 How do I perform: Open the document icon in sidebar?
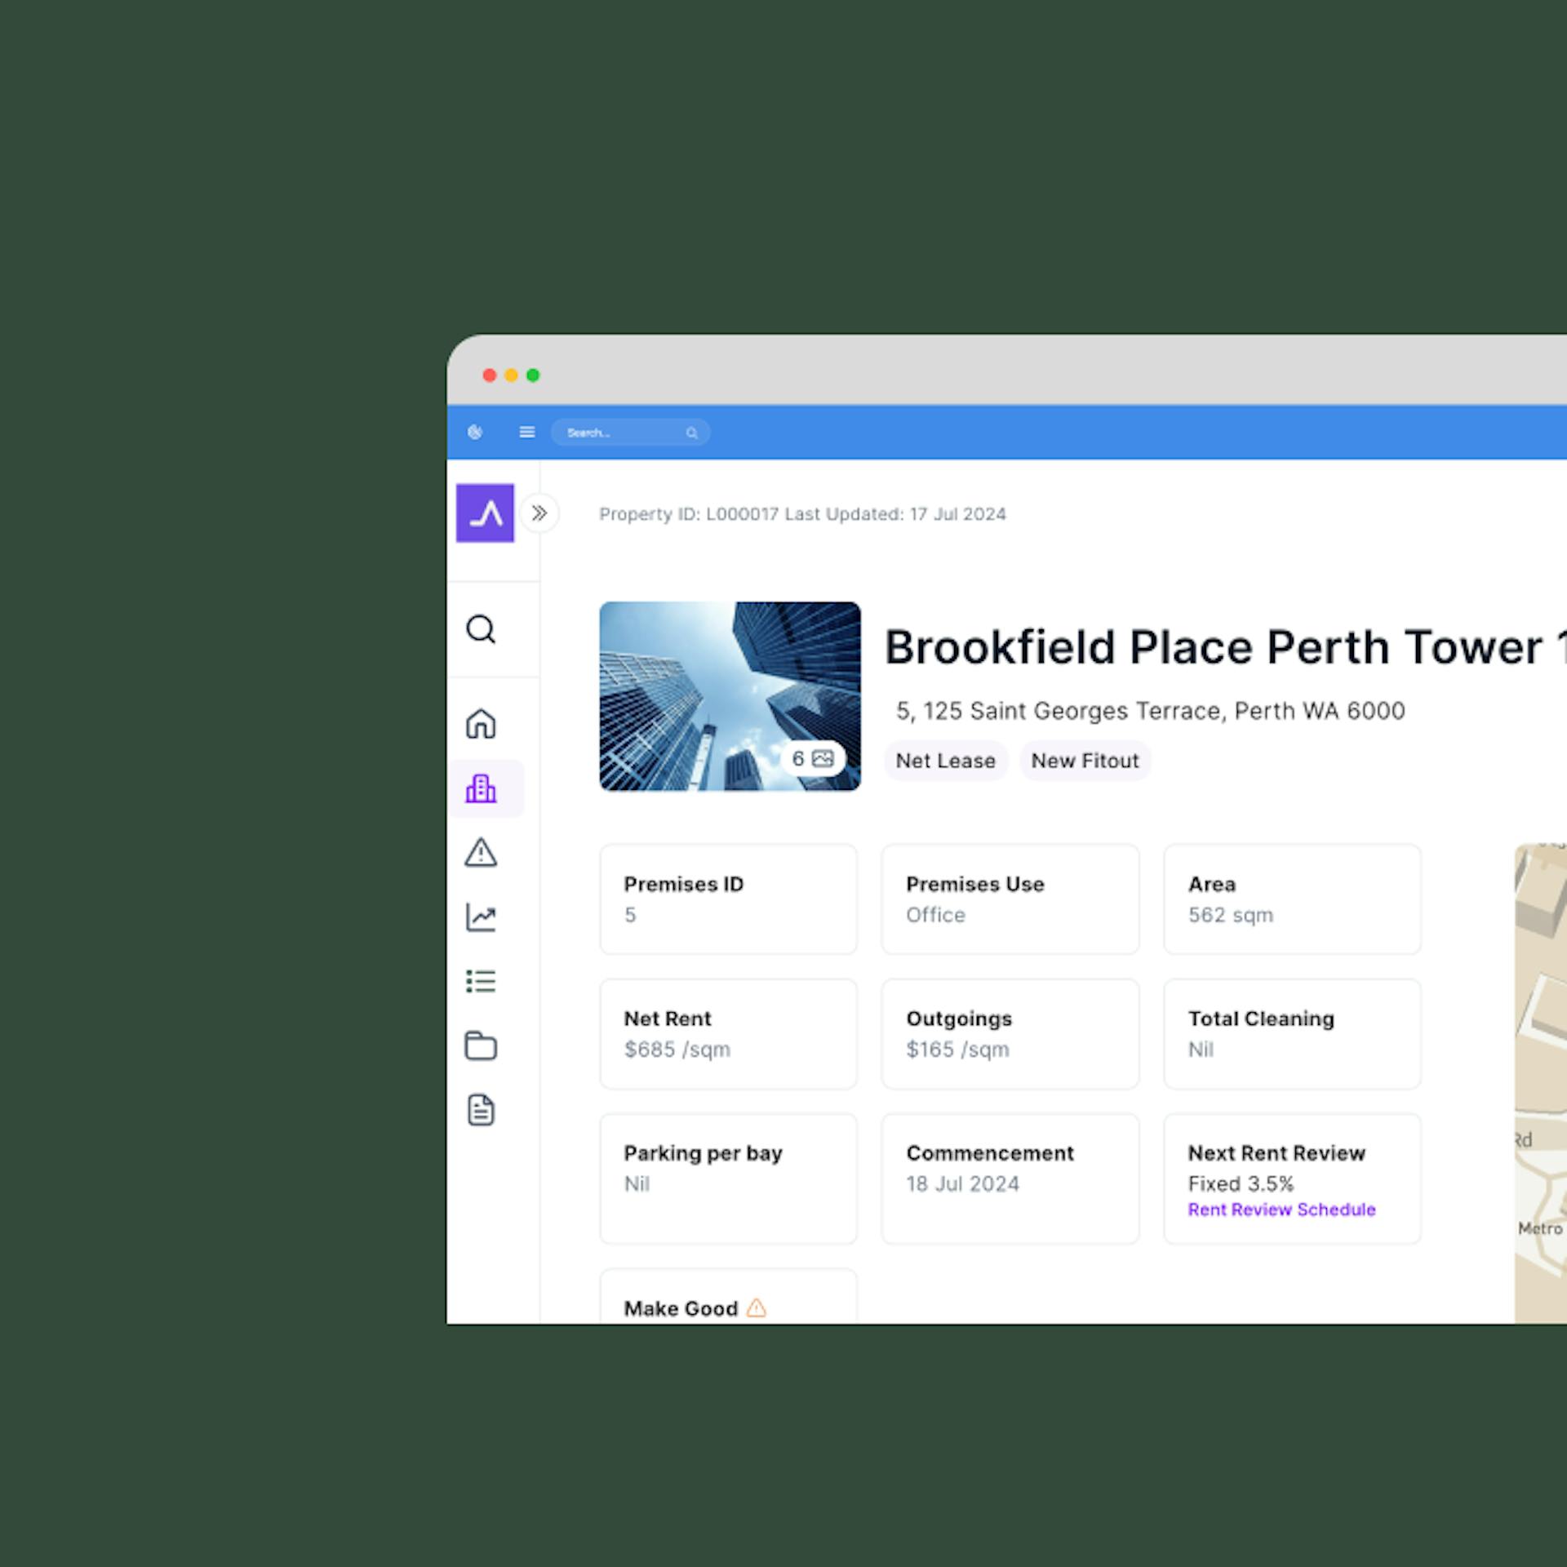[x=481, y=1110]
